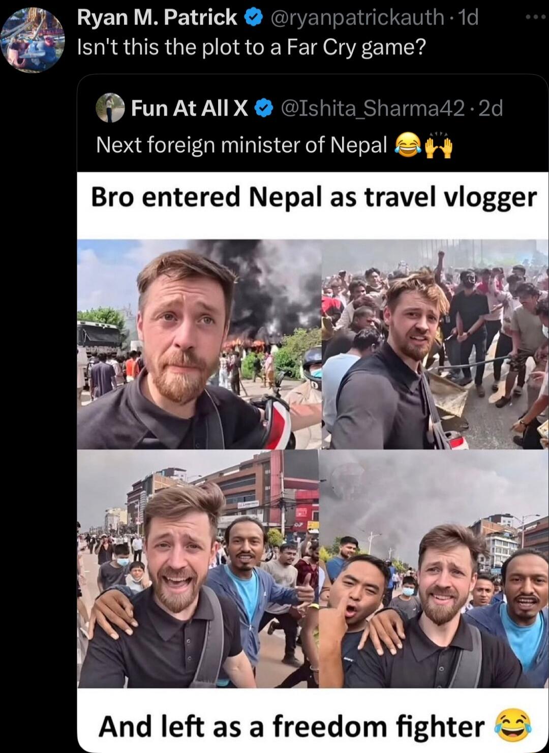Open quoted tweet text 'Next foreign minister of Nepal'
This screenshot has height=753, width=549.
(242, 145)
